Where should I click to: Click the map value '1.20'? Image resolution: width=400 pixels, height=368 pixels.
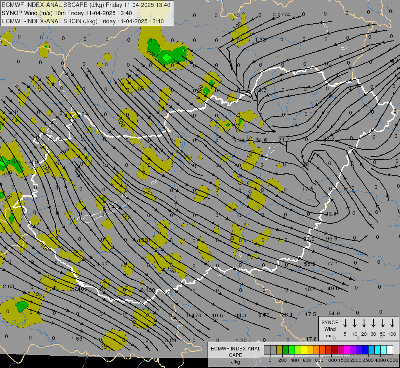pyautogui.click(x=241, y=341)
